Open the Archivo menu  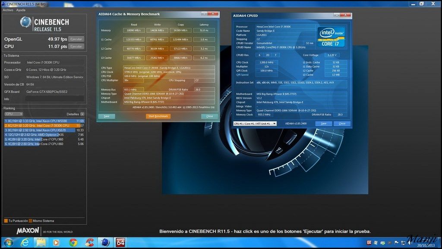click(8, 10)
